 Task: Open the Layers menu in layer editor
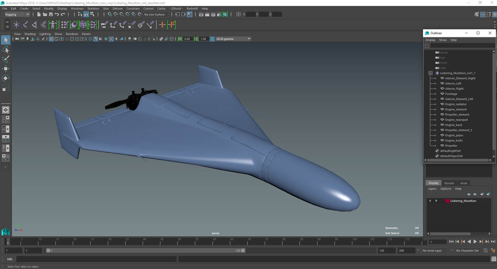(432, 189)
